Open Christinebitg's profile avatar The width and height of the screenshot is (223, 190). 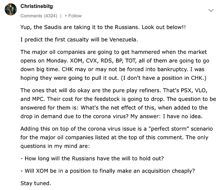point(11,9)
